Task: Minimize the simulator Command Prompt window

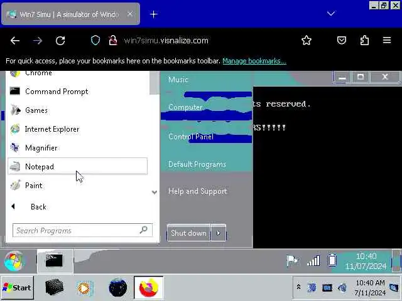Action: 342,77
